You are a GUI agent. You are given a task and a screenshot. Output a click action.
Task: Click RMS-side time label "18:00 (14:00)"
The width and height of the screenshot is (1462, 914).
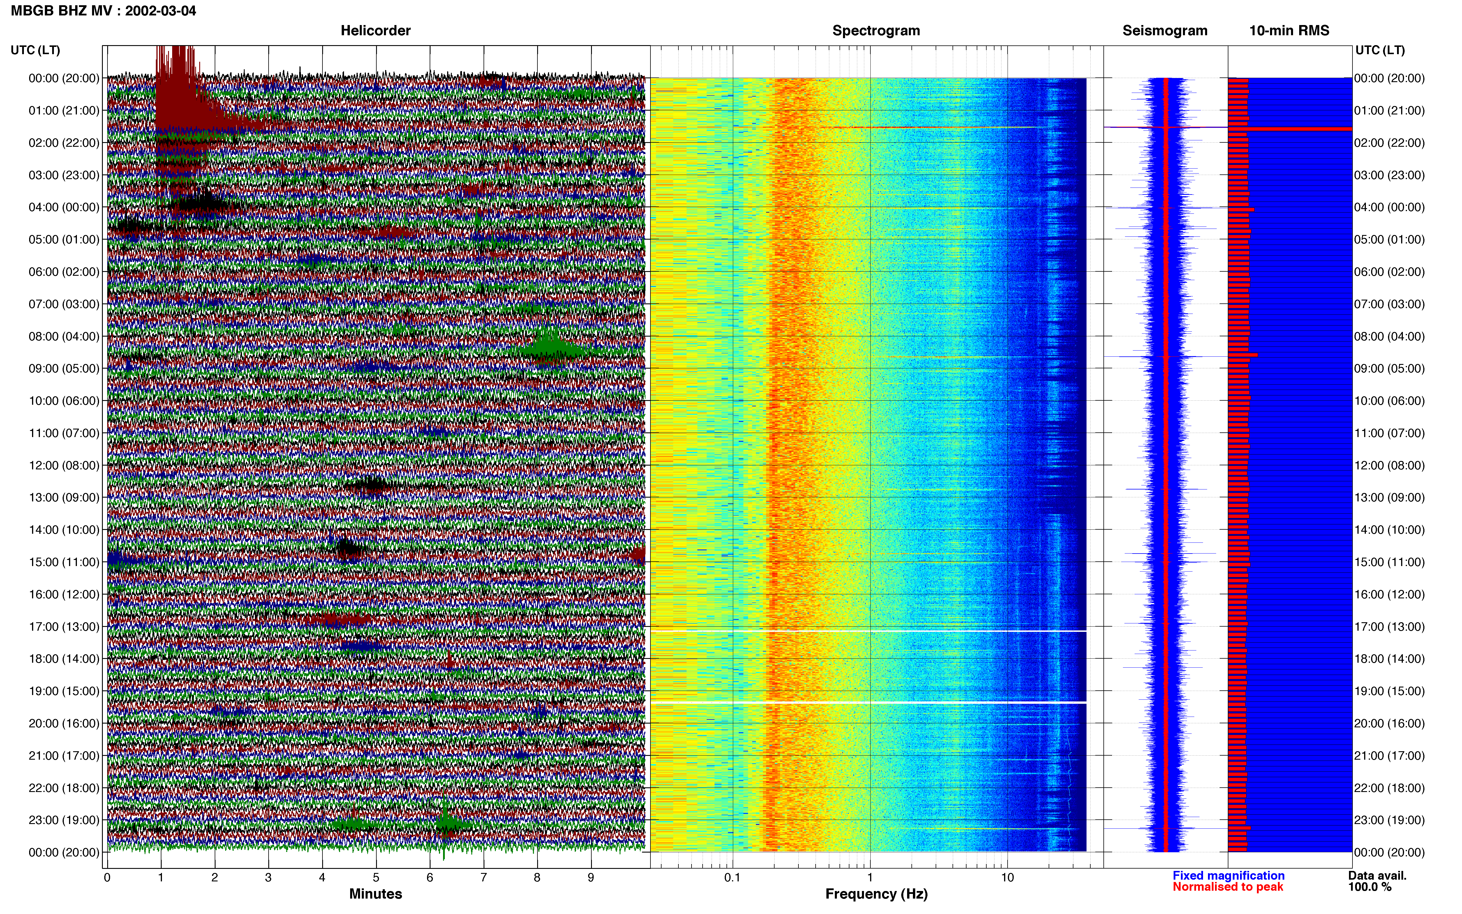1389,659
